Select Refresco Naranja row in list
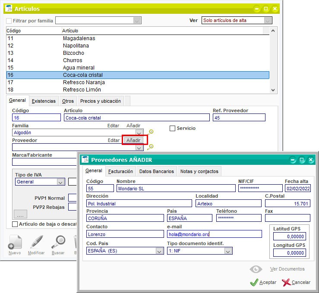The height and width of the screenshot is (293, 319). [138, 82]
